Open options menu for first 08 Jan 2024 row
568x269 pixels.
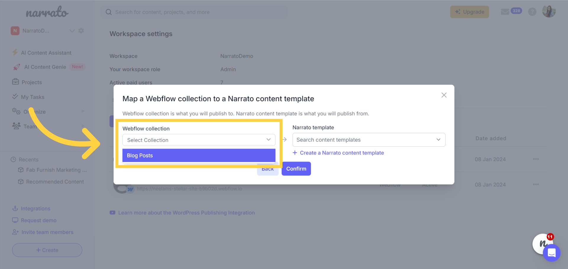536,159
